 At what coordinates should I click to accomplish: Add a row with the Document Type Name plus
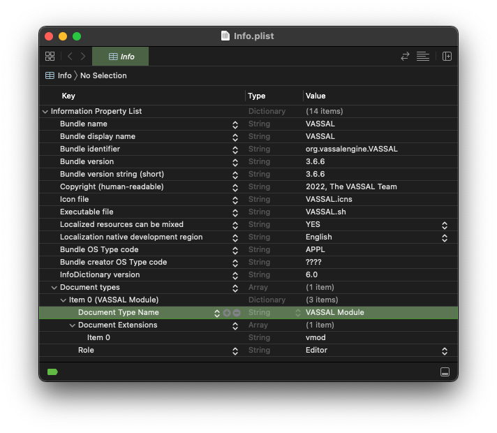[x=227, y=313]
